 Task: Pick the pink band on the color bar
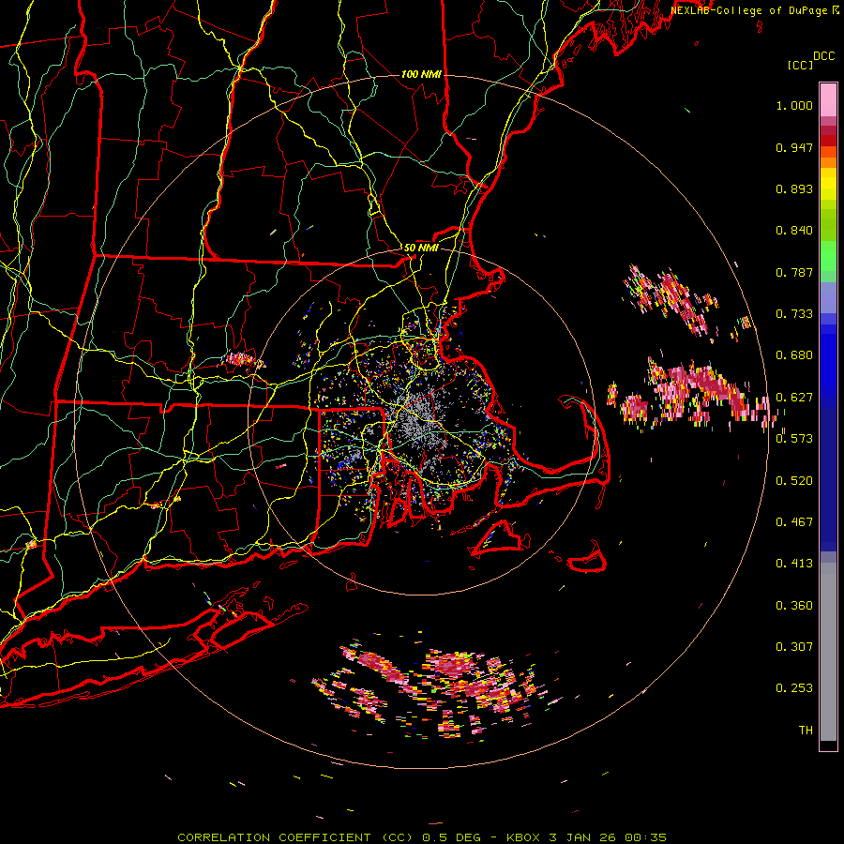coord(828,99)
